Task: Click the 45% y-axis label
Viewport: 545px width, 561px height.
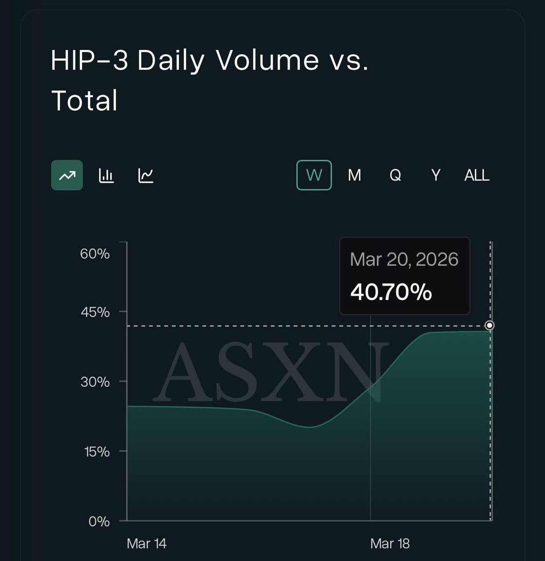Action: (95, 312)
